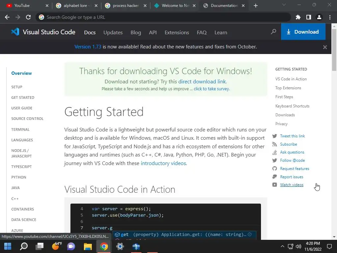This screenshot has height=253, width=337.
Task: Open the Learn nav item
Action: pyautogui.click(x=221, y=33)
